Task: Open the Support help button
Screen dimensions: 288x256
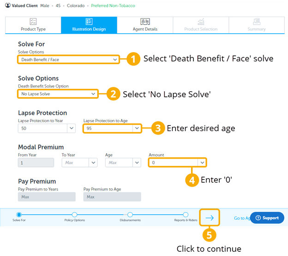Action: [x=267, y=218]
